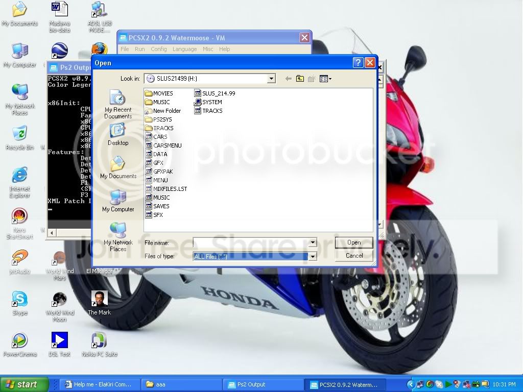Open My Recent Documents in places bar
The width and height of the screenshot is (523, 392).
(x=118, y=104)
